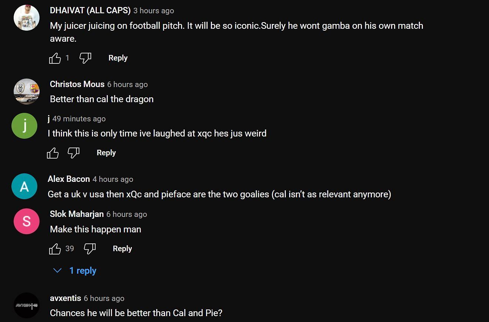Screen dimensions: 489x322
Task: Click avxentis comment timestamp '6 hours ago'
Action: [x=104, y=298]
